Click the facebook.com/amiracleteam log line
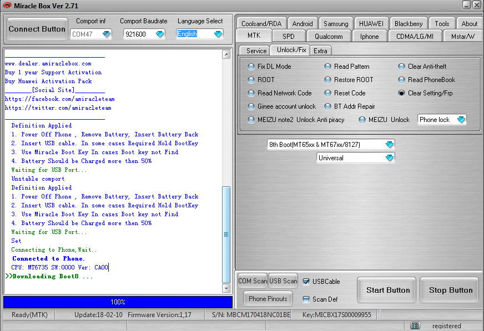 click(x=60, y=99)
